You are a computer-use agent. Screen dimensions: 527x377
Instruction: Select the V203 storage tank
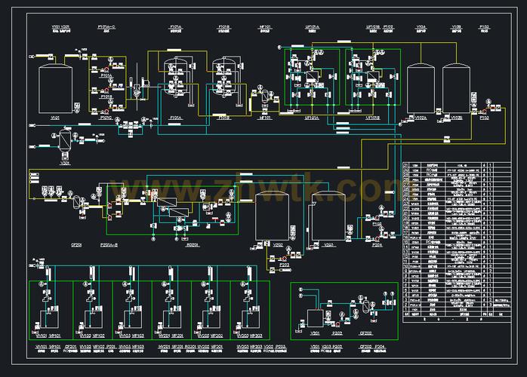pos(328,216)
